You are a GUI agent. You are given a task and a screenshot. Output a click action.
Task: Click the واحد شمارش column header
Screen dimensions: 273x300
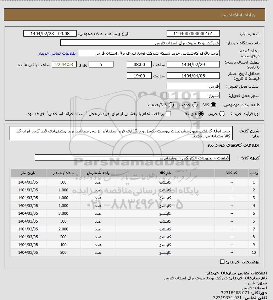(98, 173)
